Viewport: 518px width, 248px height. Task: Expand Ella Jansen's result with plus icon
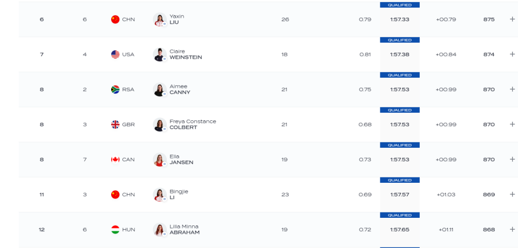click(512, 159)
